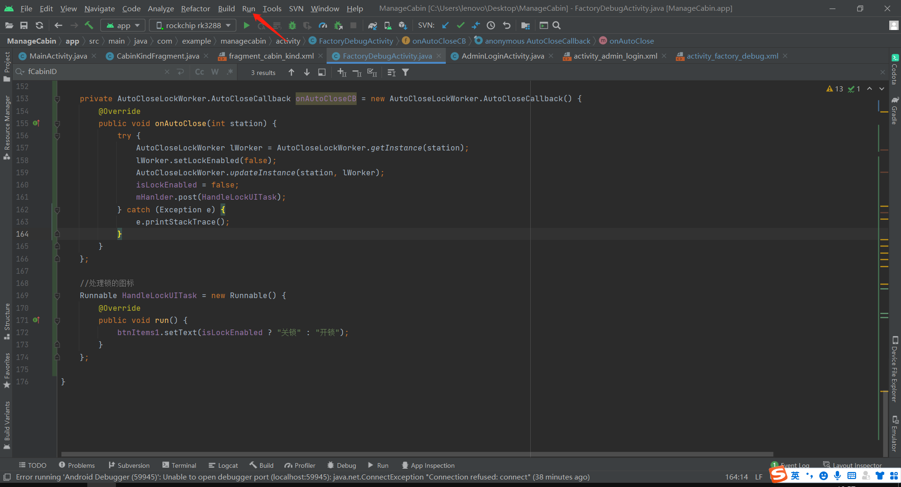Viewport: 901px width, 487px height.
Task: Open the Analyze menu
Action: coord(160,8)
